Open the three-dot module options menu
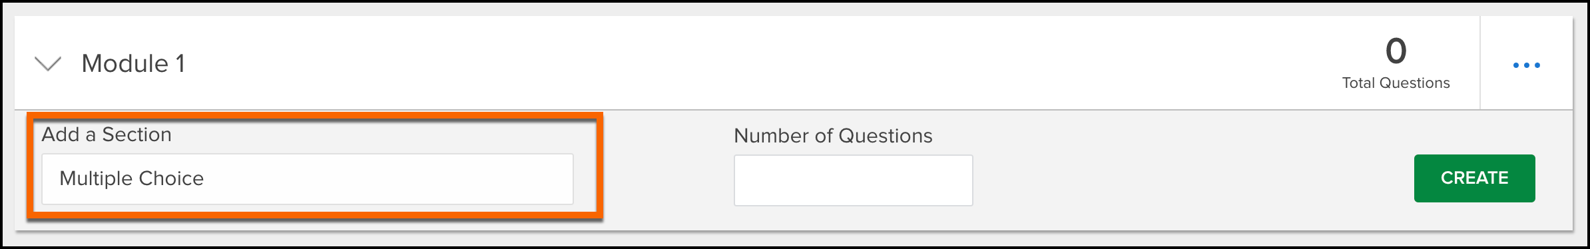 click(1526, 65)
